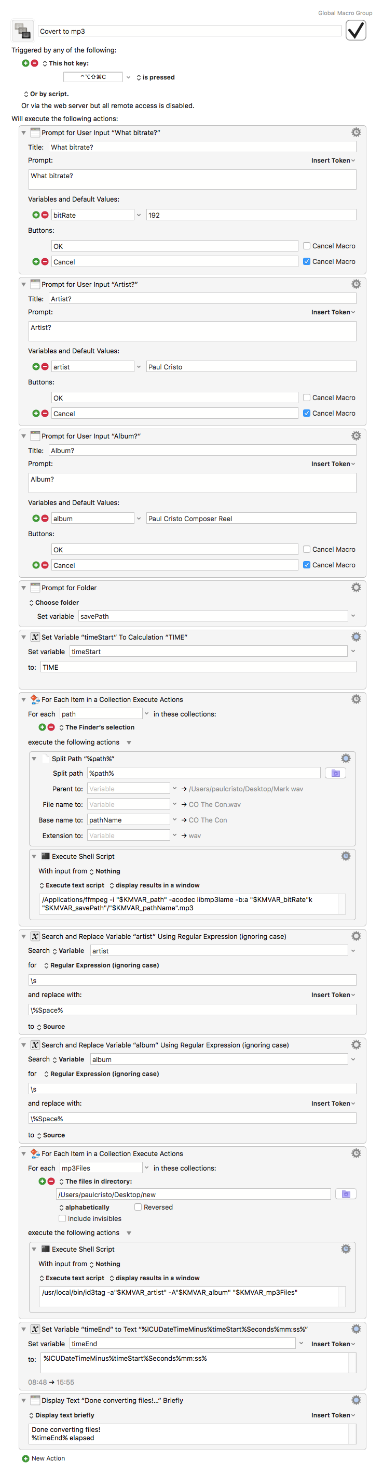
Task: Open hot key options dropdown arrow
Action: [x=128, y=77]
